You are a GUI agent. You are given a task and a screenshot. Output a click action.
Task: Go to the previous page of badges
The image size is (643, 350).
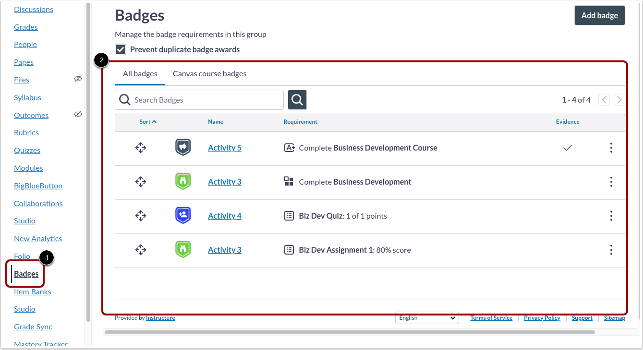604,100
